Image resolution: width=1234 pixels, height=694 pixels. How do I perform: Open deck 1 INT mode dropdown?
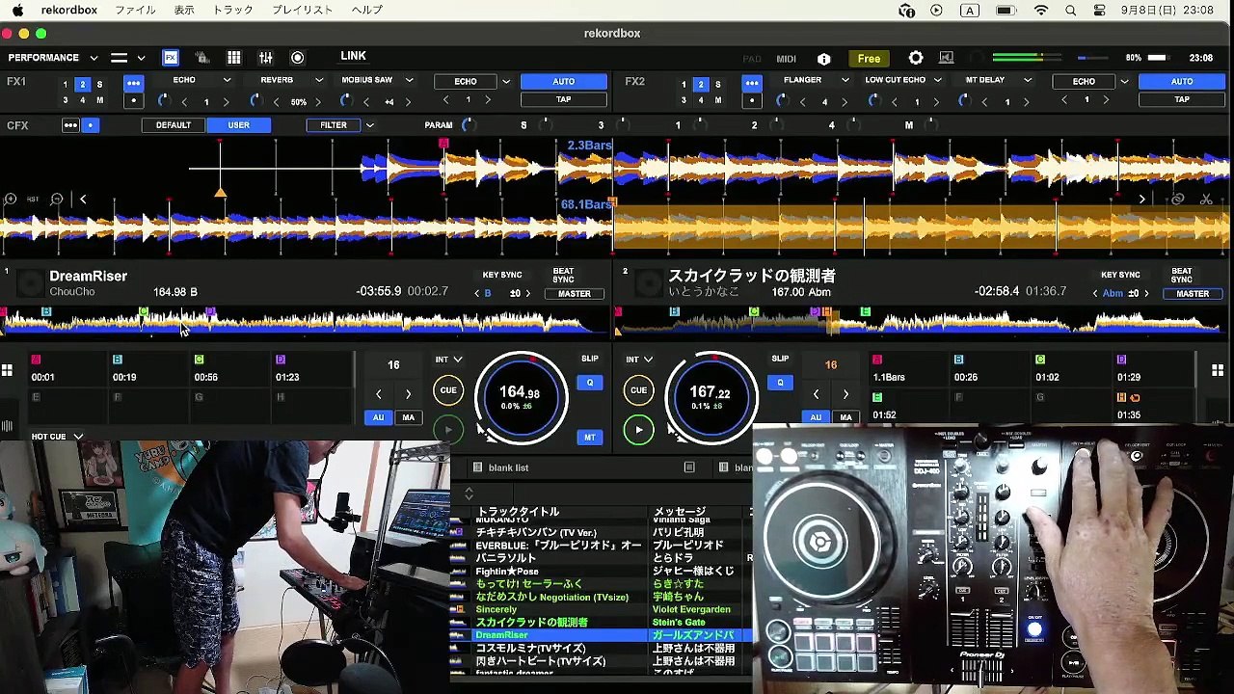[x=448, y=360]
